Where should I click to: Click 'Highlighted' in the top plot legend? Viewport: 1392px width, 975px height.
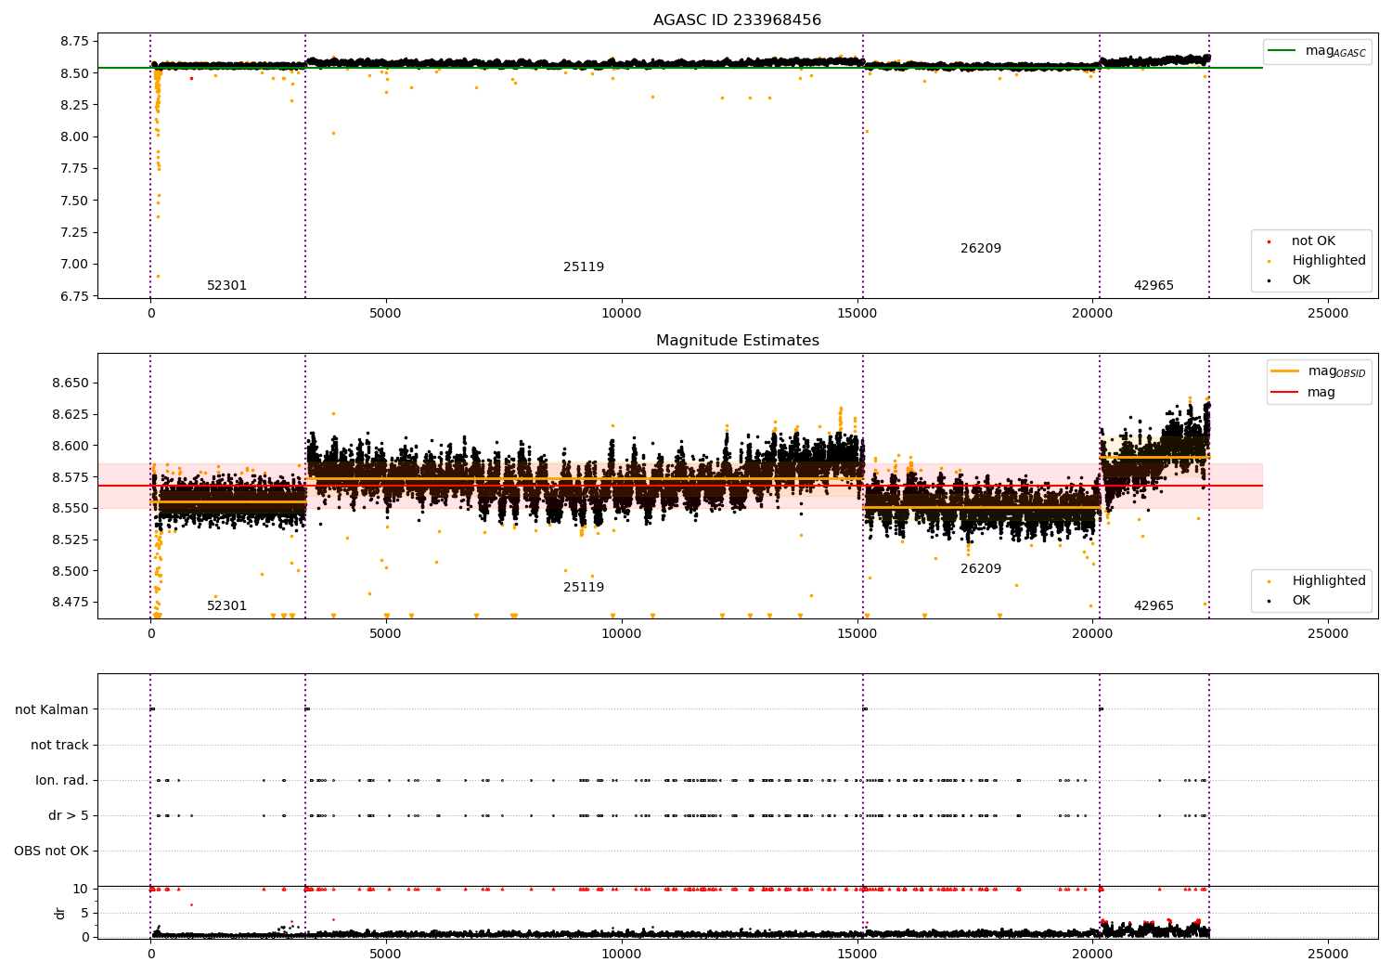coord(1328,260)
